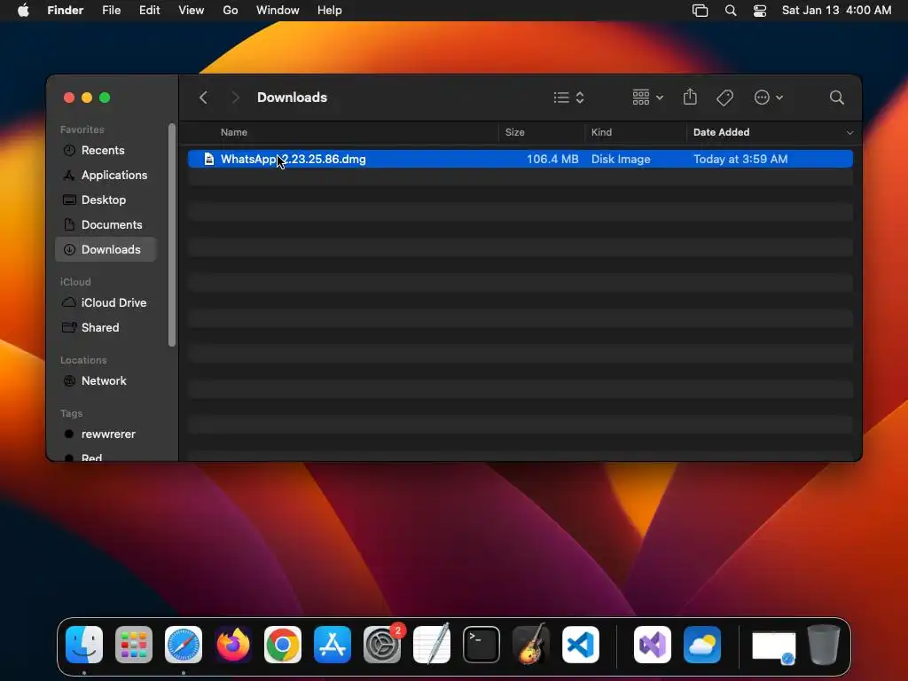Open the minimized window thumbnail in Dock
The height and width of the screenshot is (681, 908).
click(773, 646)
